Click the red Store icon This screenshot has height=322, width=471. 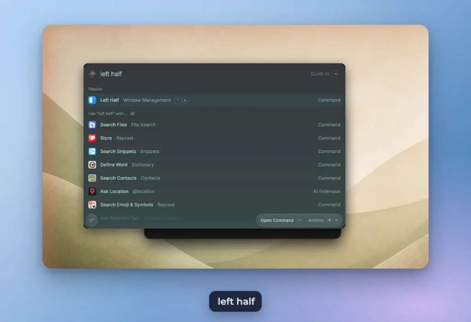tap(92, 138)
